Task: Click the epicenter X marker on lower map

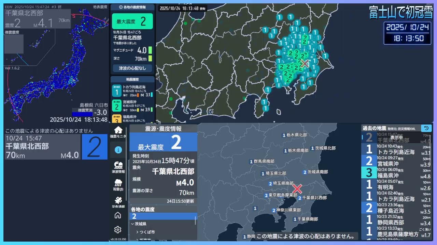Action: tap(297, 189)
